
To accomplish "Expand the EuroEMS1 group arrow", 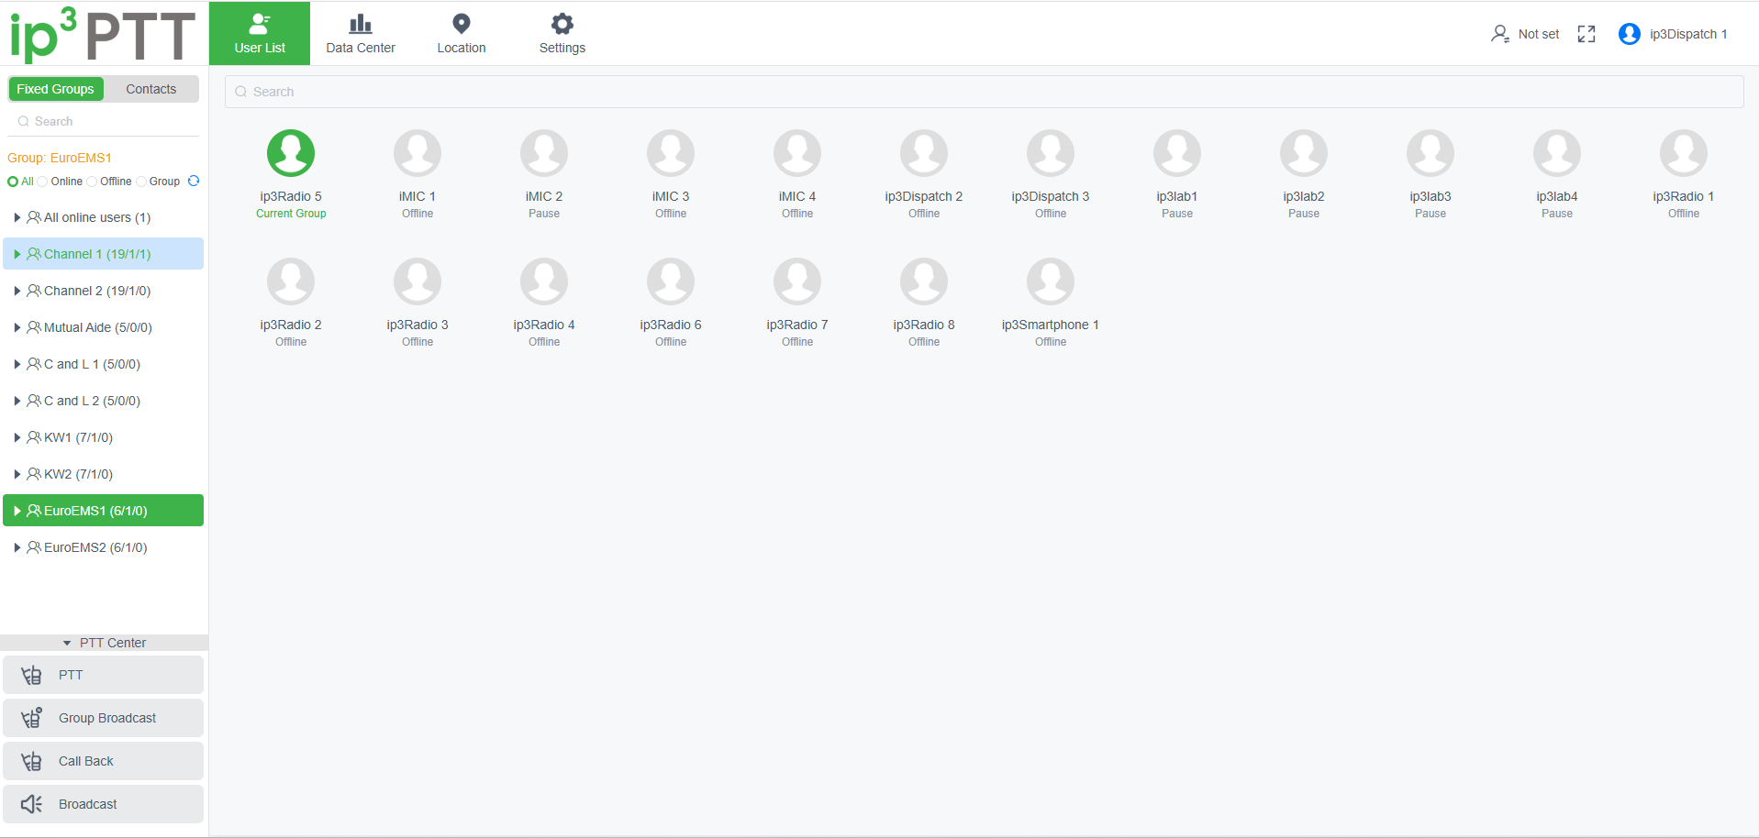I will point(17,511).
